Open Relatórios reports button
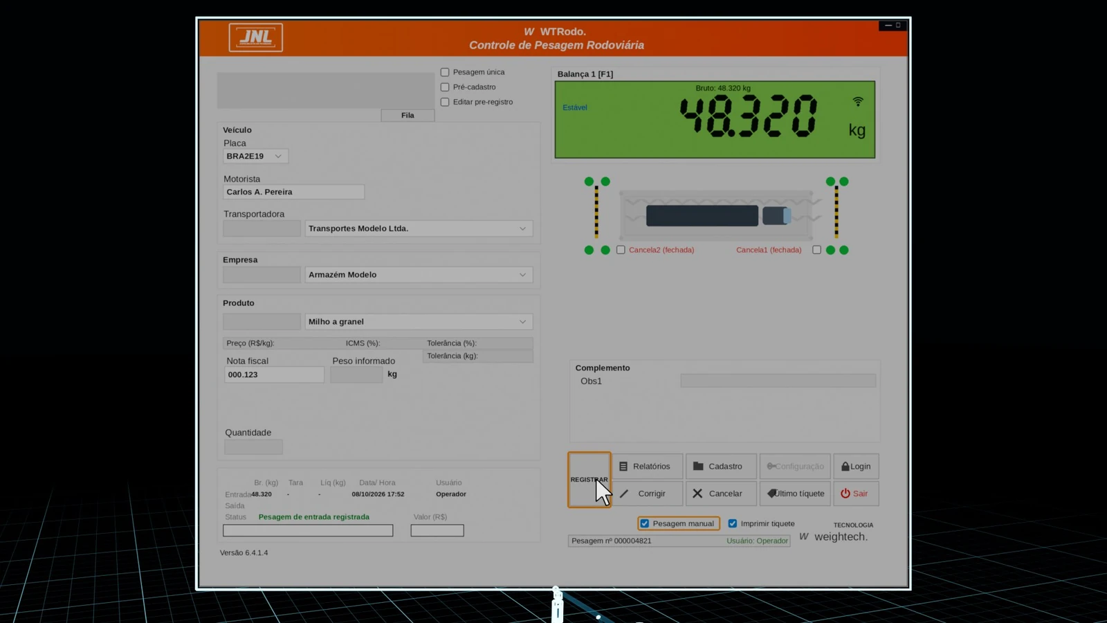This screenshot has width=1107, height=623. click(647, 467)
